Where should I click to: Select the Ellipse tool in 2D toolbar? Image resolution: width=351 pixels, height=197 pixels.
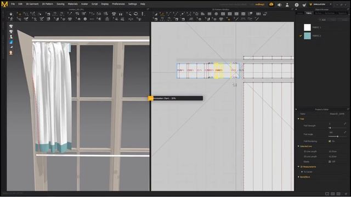coord(216,14)
